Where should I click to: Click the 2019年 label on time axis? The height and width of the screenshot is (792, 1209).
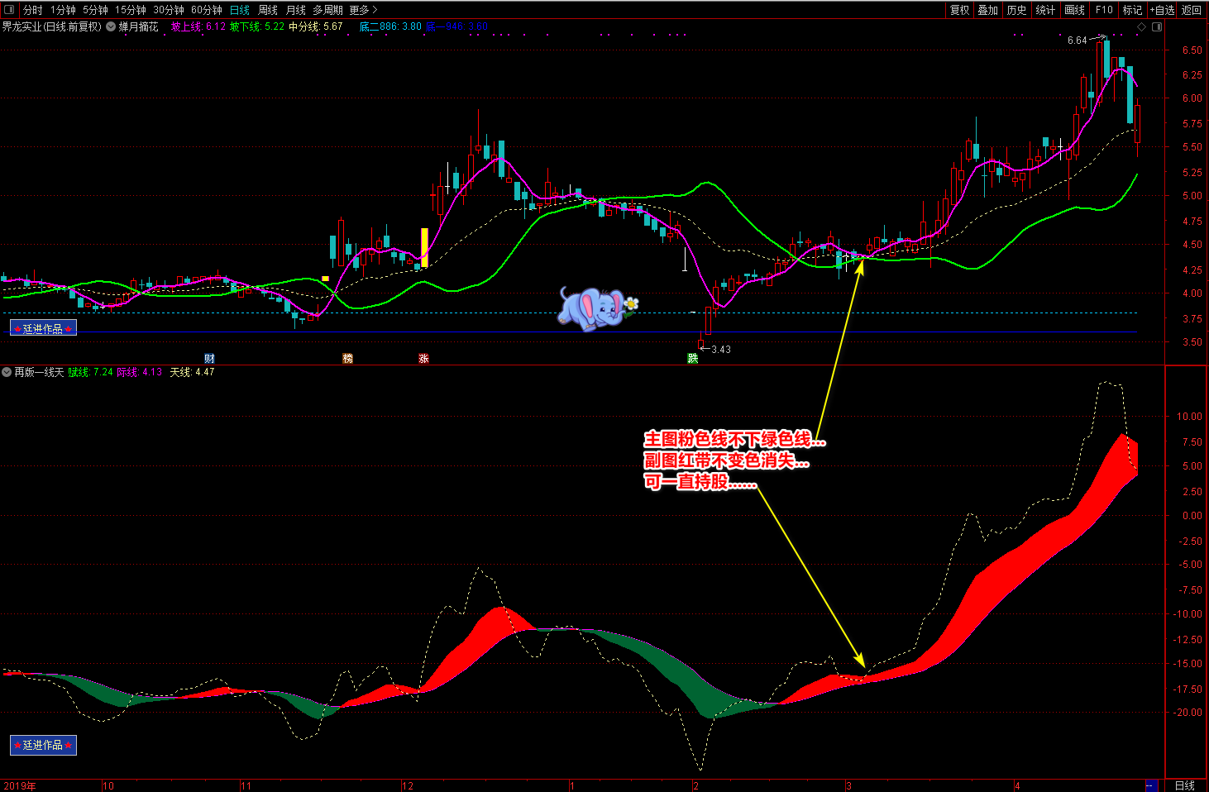pyautogui.click(x=20, y=786)
